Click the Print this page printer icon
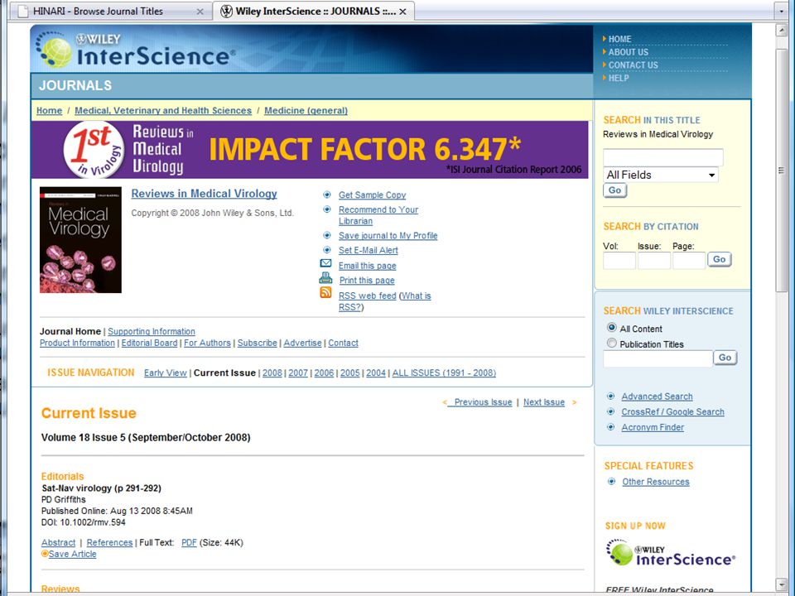Image resolution: width=795 pixels, height=596 pixels. (325, 278)
